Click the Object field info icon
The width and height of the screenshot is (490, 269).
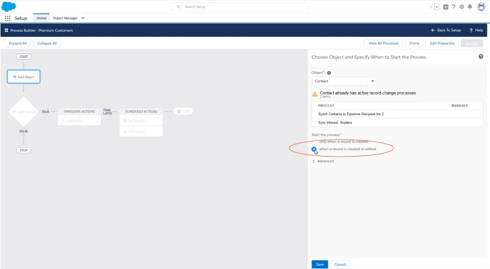pyautogui.click(x=329, y=73)
